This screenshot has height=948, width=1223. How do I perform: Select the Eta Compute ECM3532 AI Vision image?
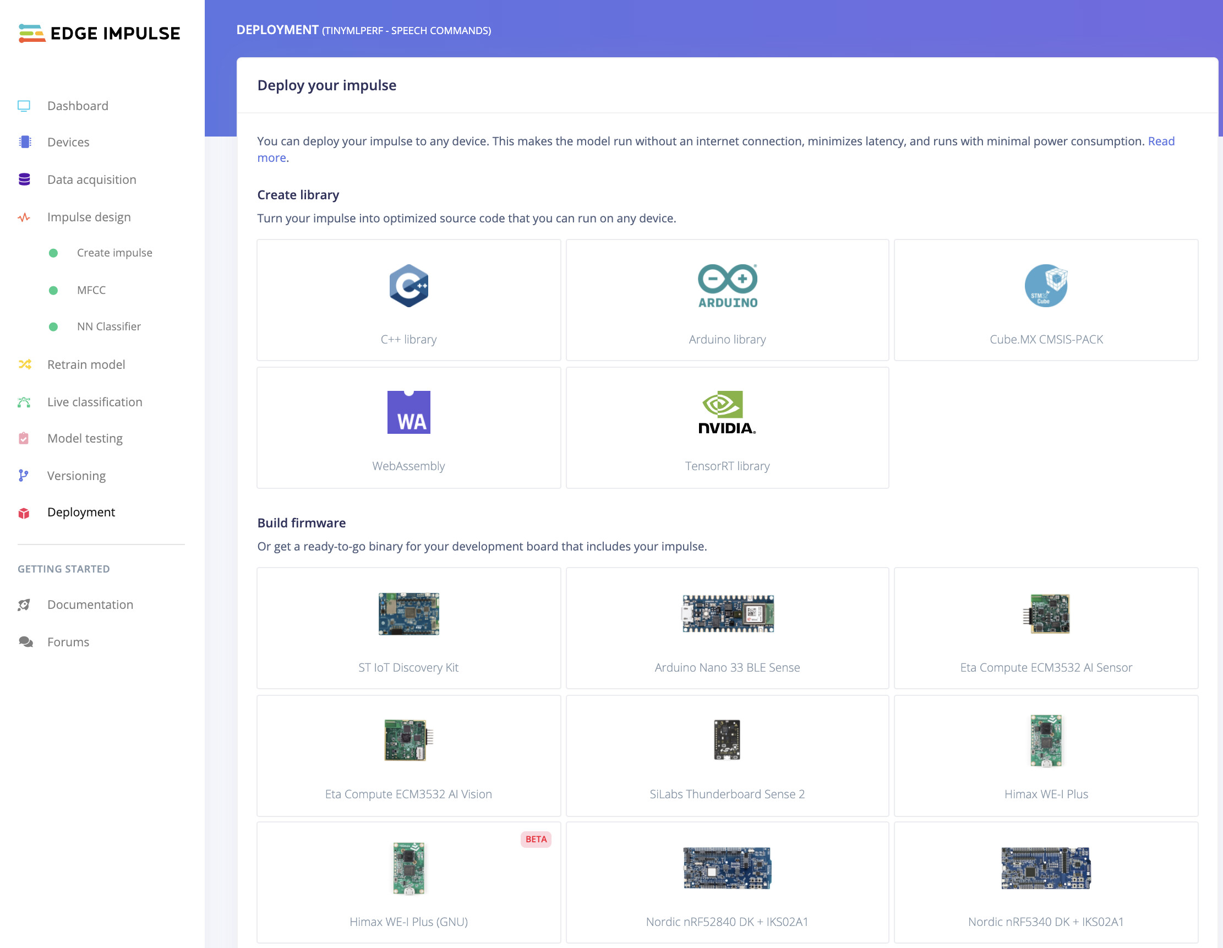click(x=409, y=740)
